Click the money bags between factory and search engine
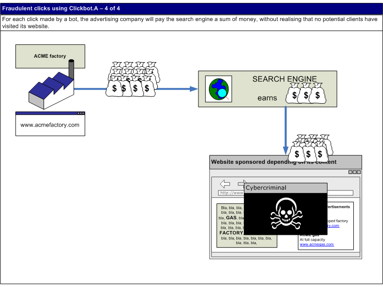383x287 pixels. pyautogui.click(x=133, y=79)
